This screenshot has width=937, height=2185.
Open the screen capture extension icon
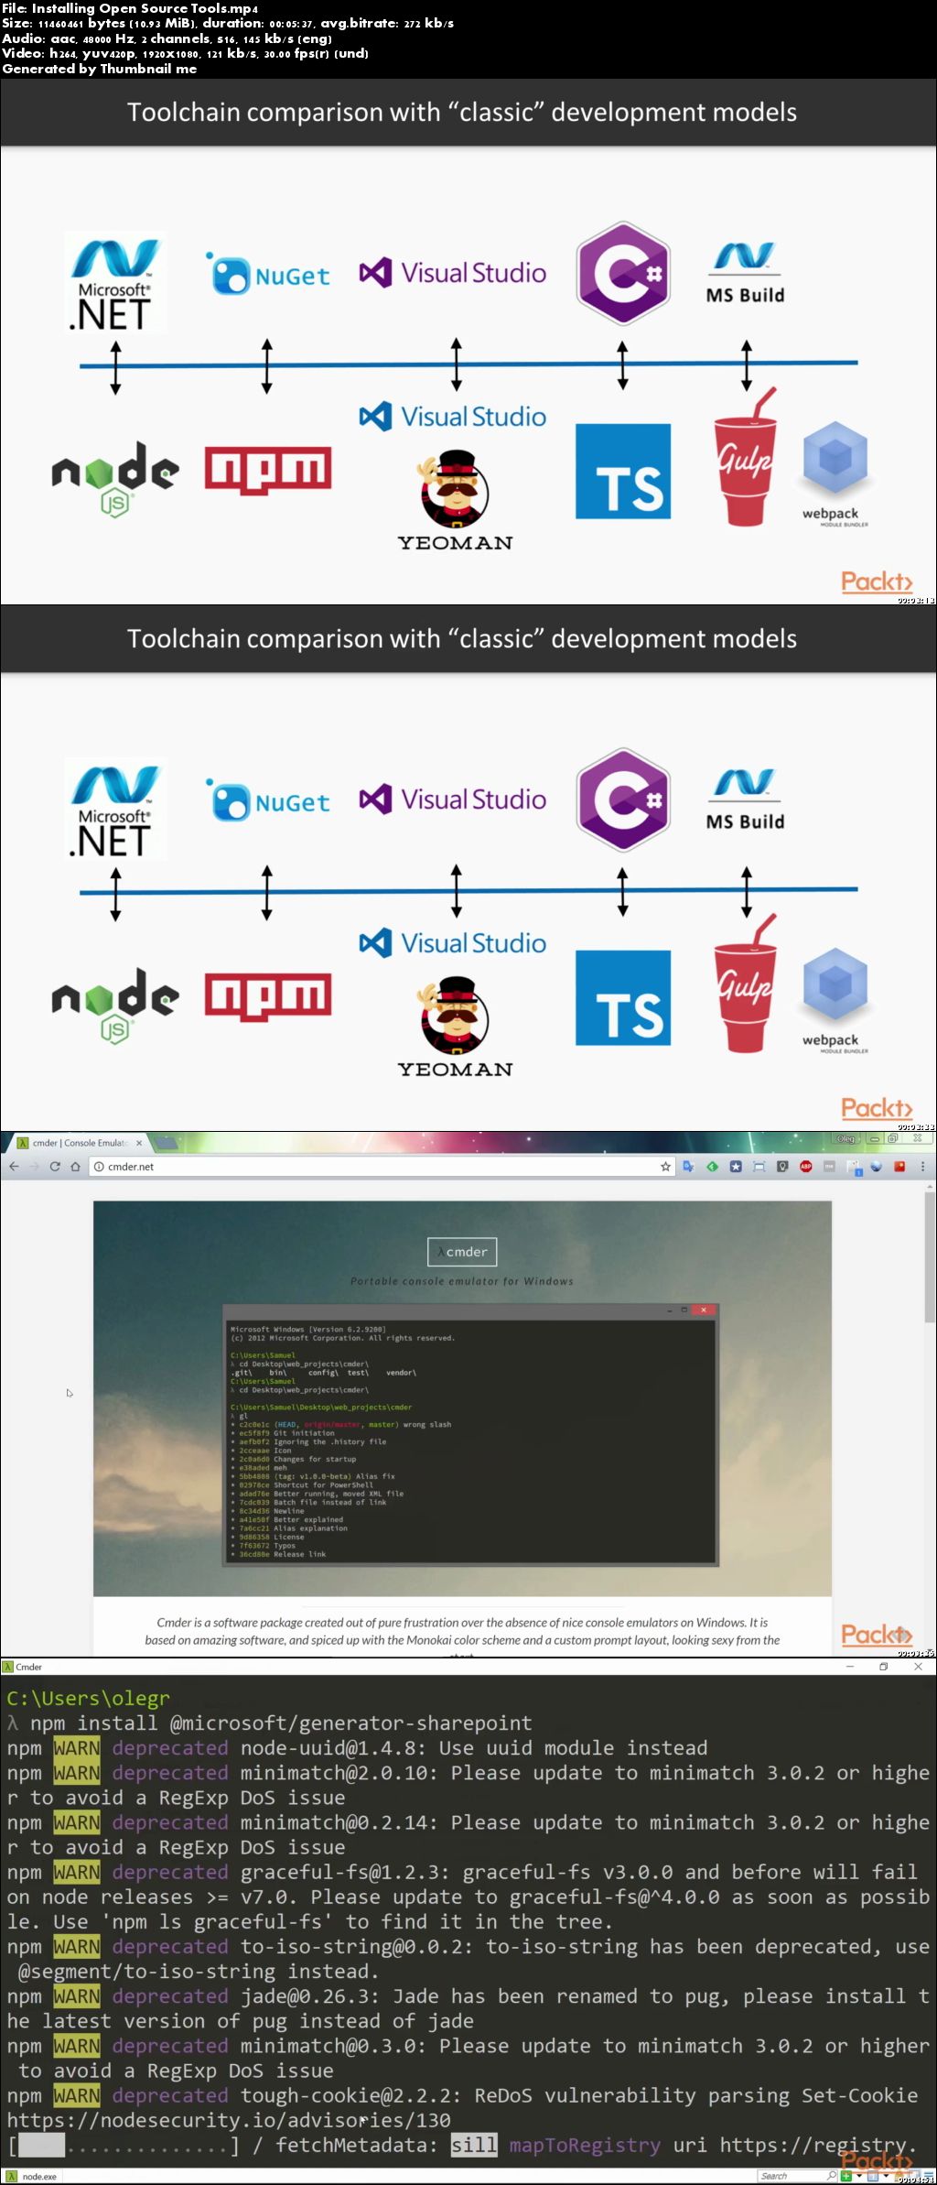coord(759,1167)
